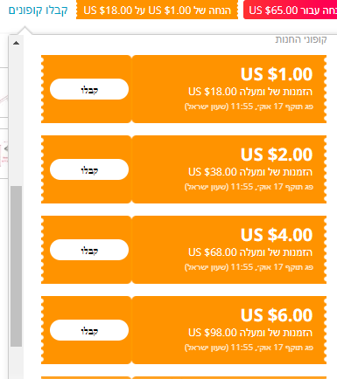This screenshot has height=379, width=337.
Task: Click the US $6.00 coupon amount
Action: [277, 315]
